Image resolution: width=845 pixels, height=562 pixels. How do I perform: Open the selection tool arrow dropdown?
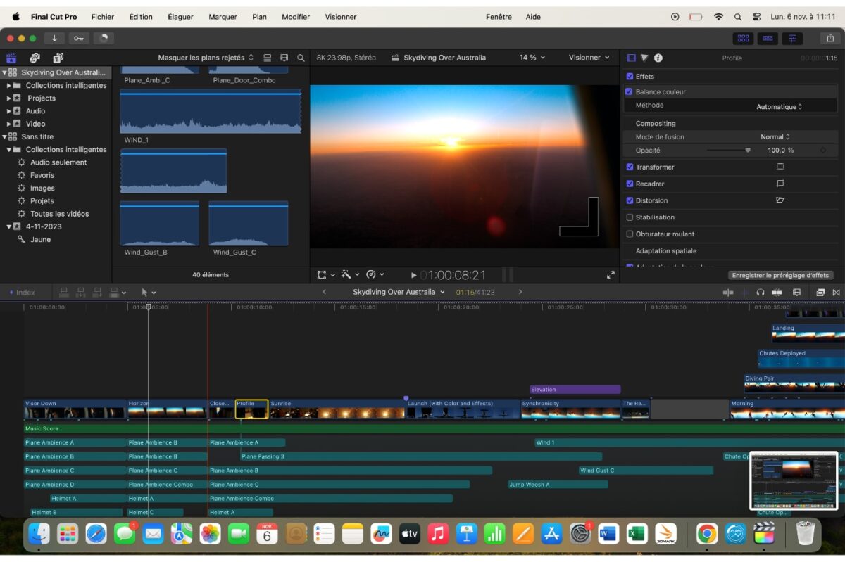tap(148, 292)
